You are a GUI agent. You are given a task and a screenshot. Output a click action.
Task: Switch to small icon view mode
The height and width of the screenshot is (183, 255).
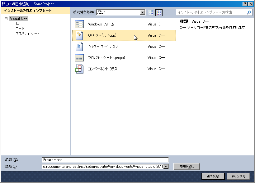pyautogui.click(x=151, y=12)
